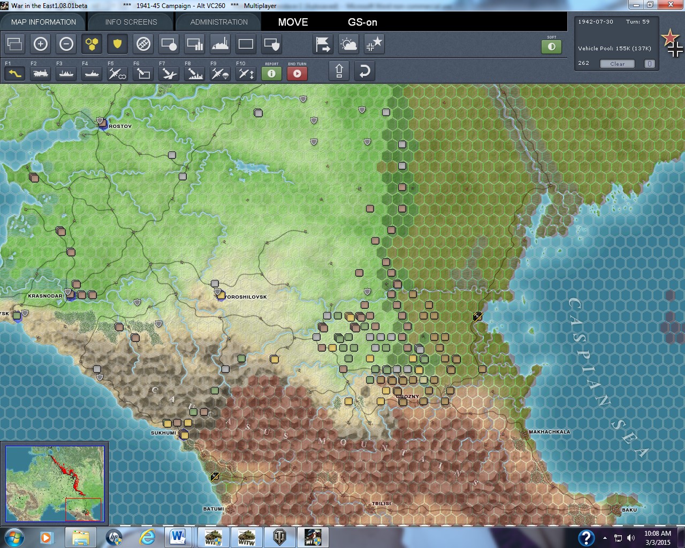685x548 pixels.
Task: Click the overlapping windows icon in toolbar
Action: pos(15,44)
